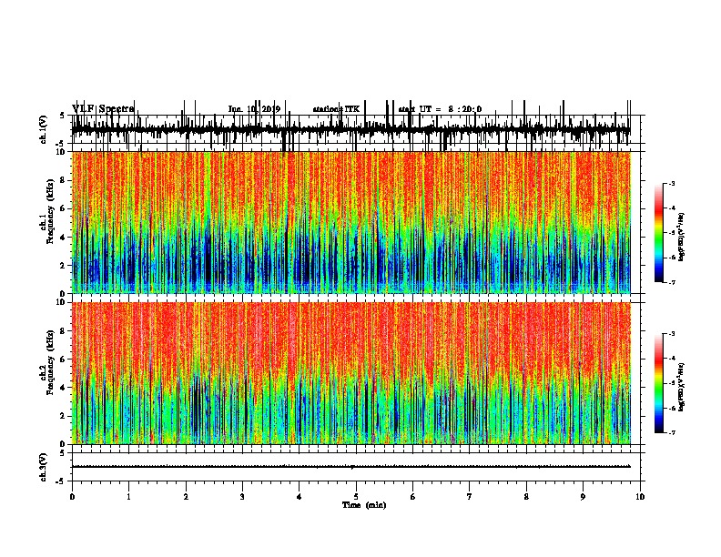Click the "7" minute tick label
Viewport: 721px width, 557px height.
(470, 497)
